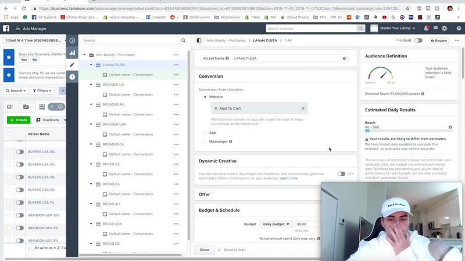The width and height of the screenshot is (465, 261).
Task: Click the search magnifier in business search
Action: [360, 28]
